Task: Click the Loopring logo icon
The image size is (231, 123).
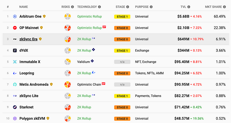Action: [x=15, y=73]
